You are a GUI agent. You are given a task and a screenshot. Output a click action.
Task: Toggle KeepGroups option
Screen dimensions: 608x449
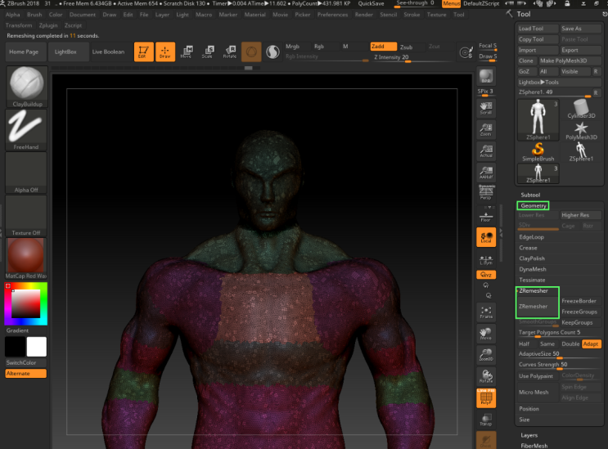click(x=580, y=323)
